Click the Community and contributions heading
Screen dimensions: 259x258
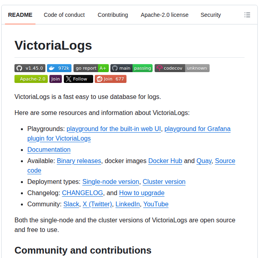click(x=83, y=250)
